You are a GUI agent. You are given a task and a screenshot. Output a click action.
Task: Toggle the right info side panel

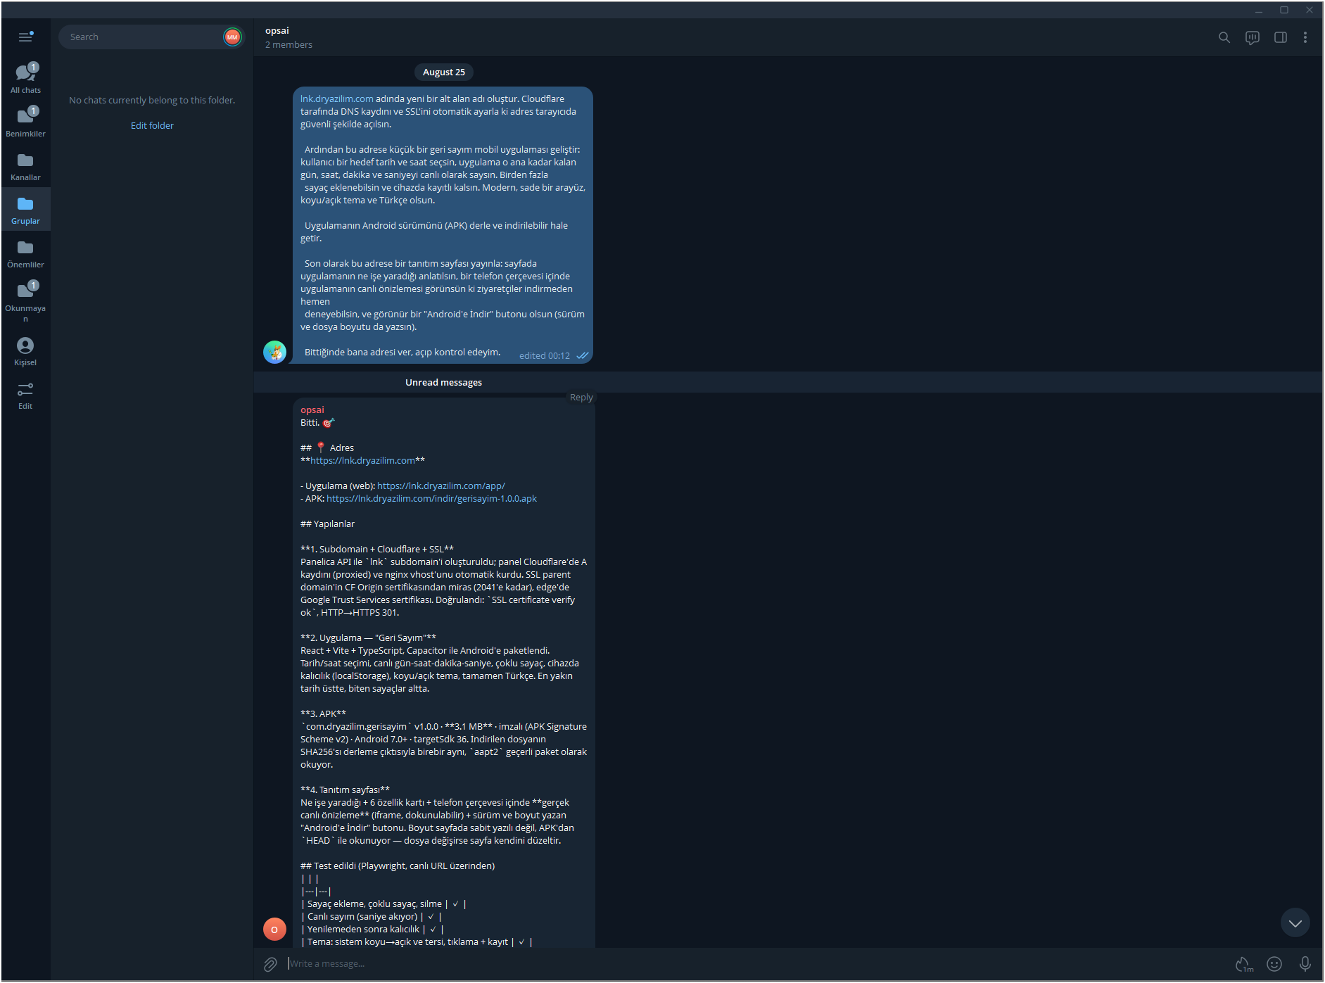(x=1281, y=37)
